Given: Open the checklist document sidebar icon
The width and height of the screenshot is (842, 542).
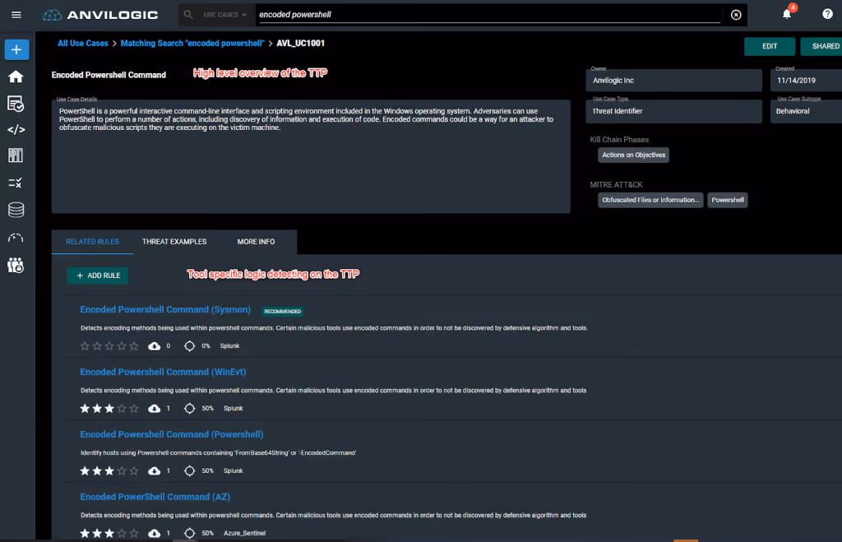Looking at the screenshot, I should (16, 104).
